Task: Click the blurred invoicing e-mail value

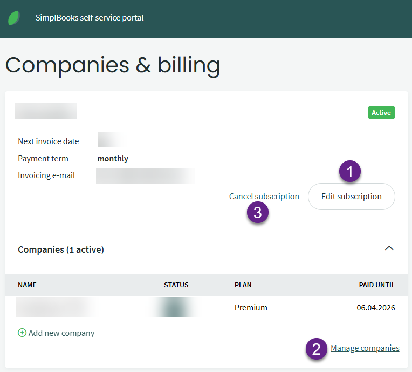Action: click(x=145, y=176)
